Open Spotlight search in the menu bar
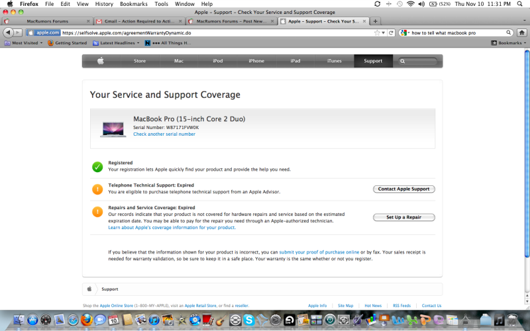This screenshot has width=530, height=331. [520, 4]
